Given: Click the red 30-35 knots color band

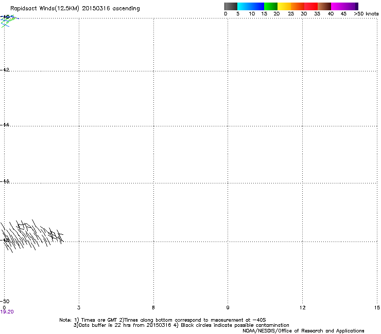Looking at the screenshot, I should (311, 6).
